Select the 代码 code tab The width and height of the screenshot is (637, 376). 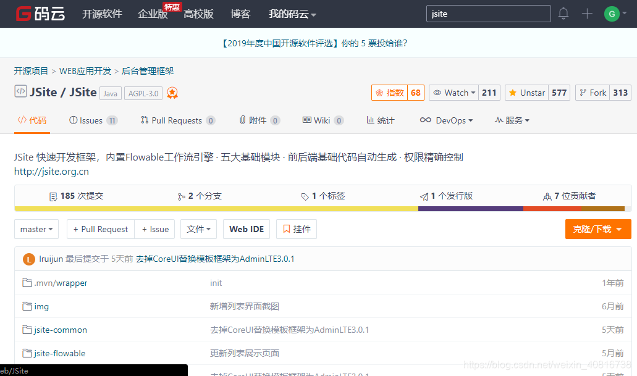32,120
